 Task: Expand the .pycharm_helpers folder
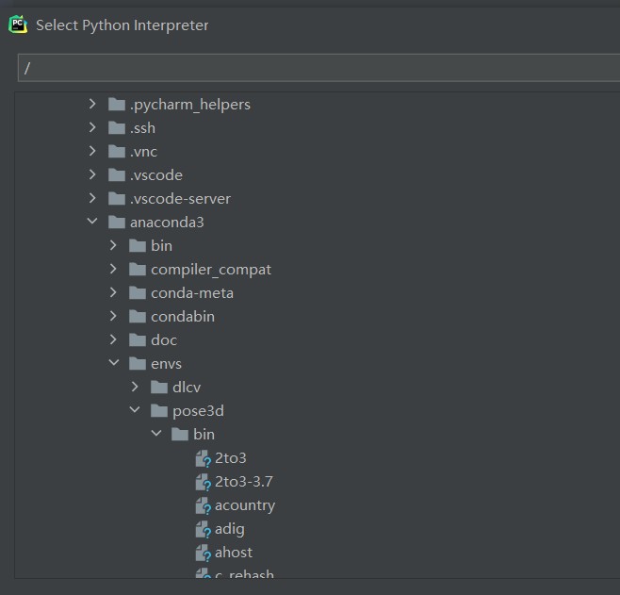tap(92, 104)
